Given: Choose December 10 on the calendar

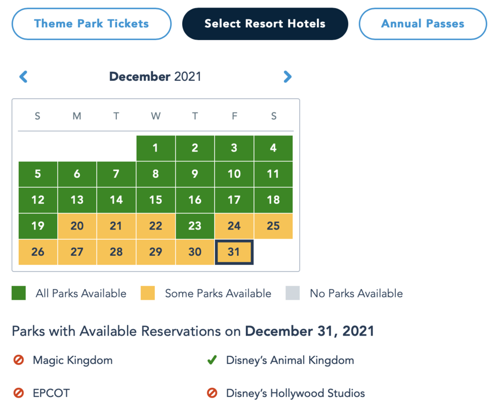Looking at the screenshot, I should (234, 174).
